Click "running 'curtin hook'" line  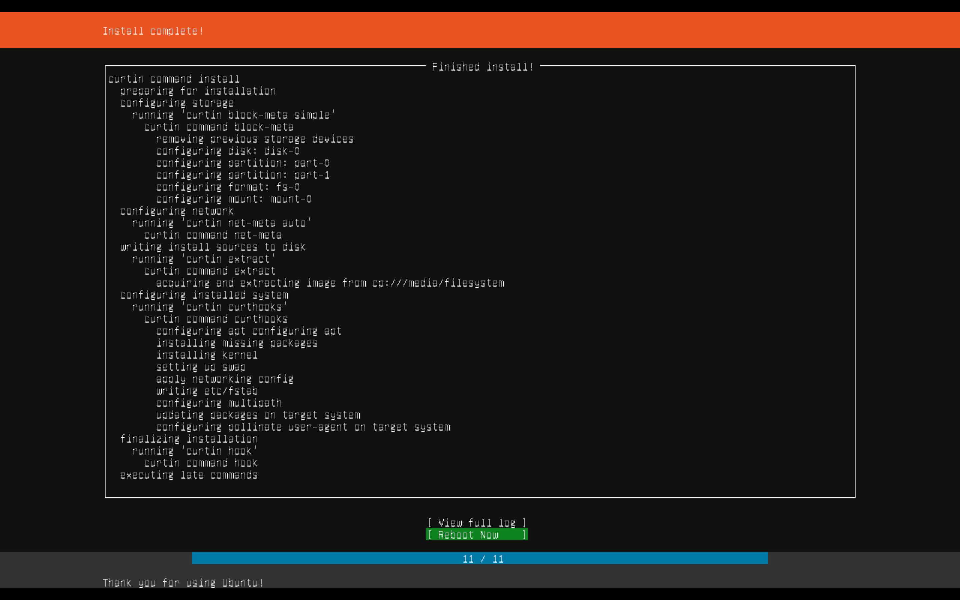195,451
